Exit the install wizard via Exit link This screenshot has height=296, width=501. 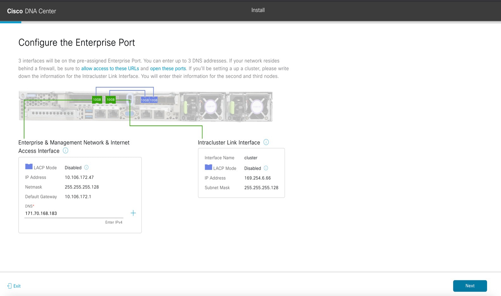17,286
